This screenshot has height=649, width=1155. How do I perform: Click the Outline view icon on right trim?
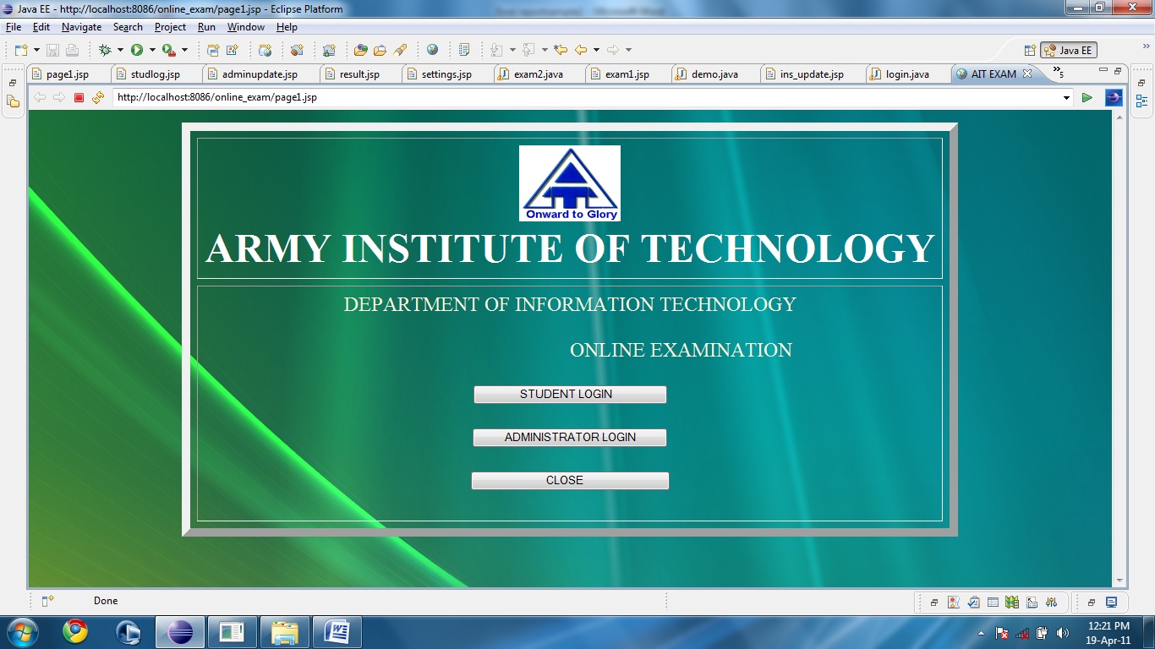point(1142,101)
